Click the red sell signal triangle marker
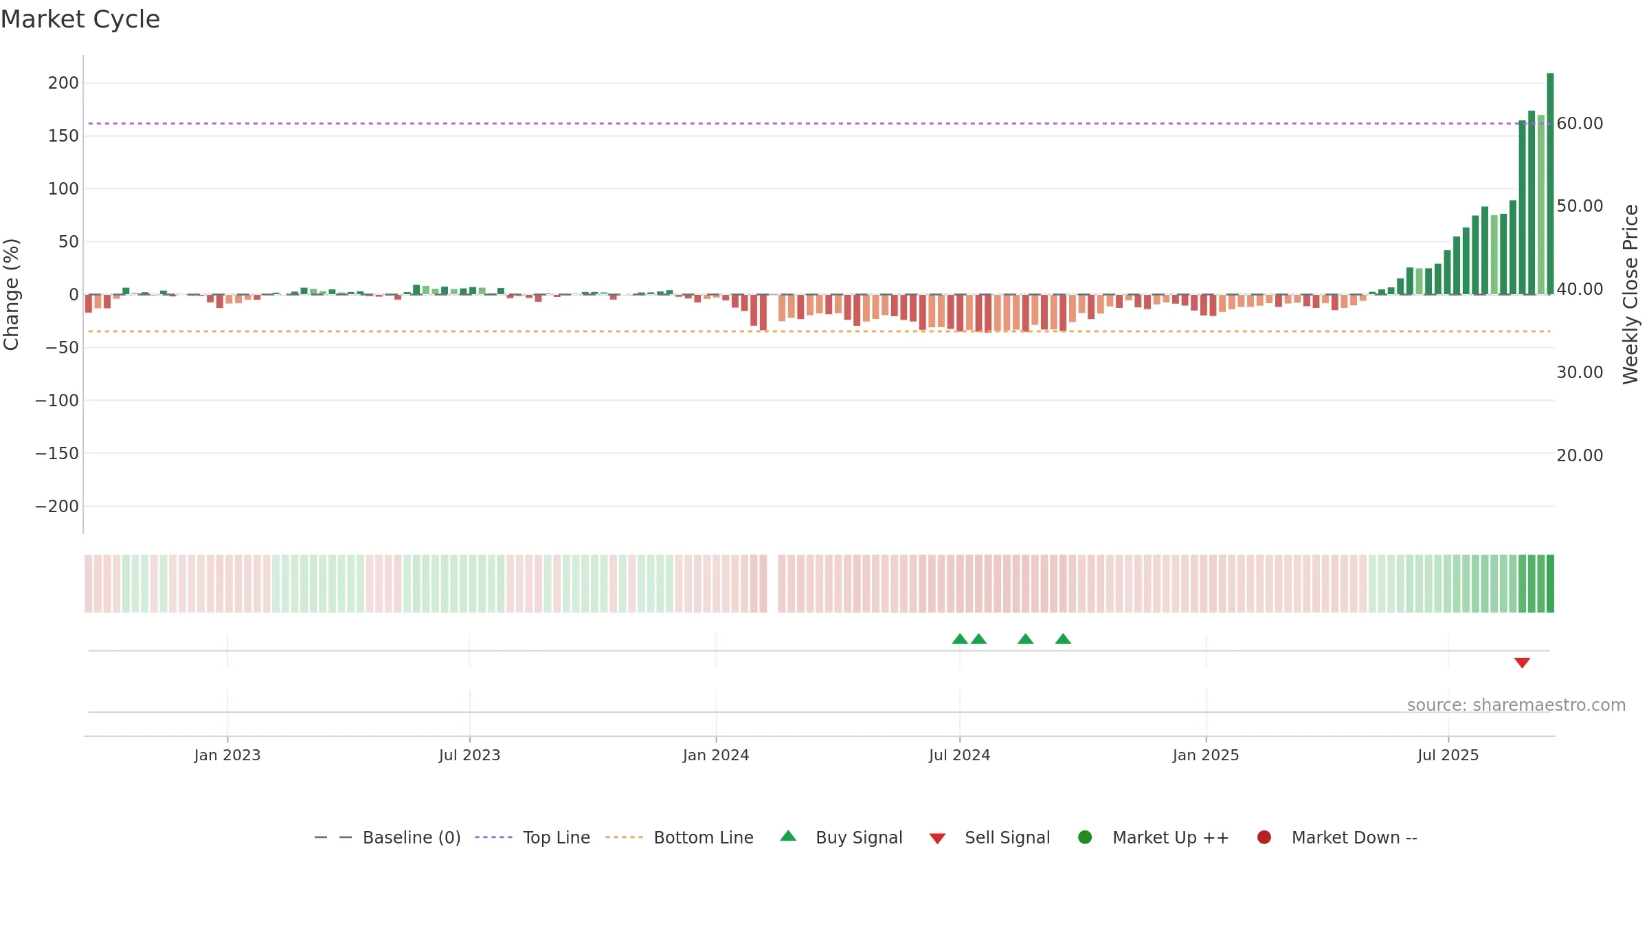Screen dimensions: 1649x928 coord(1522,663)
